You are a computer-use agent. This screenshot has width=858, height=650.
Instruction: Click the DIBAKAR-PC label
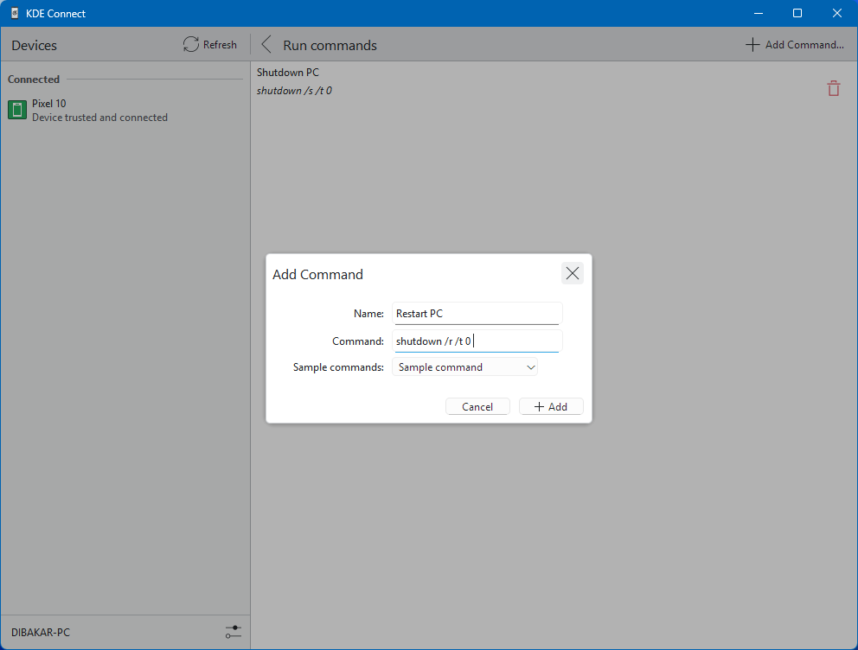tap(41, 633)
